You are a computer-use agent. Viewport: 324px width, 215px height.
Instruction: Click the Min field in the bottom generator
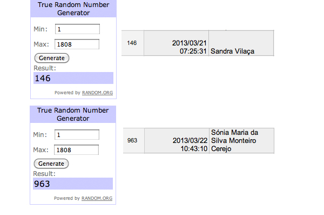click(77, 135)
